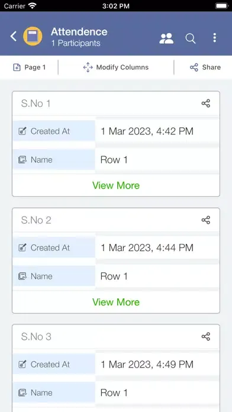This screenshot has width=232, height=412.
Task: Open Modify Columns in the toolbar
Action: pos(115,67)
